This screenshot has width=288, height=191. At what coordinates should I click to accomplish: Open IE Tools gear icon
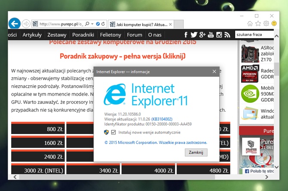point(266,24)
